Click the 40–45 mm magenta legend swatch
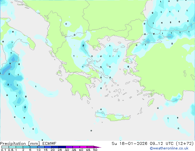 point(83,147)
